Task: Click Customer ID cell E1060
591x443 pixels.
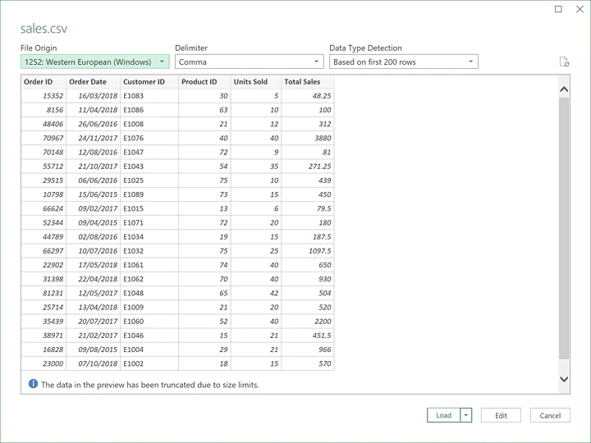Action: pos(149,322)
